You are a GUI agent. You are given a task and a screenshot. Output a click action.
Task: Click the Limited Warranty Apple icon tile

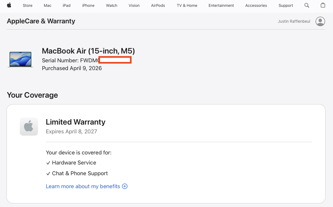[x=29, y=127]
